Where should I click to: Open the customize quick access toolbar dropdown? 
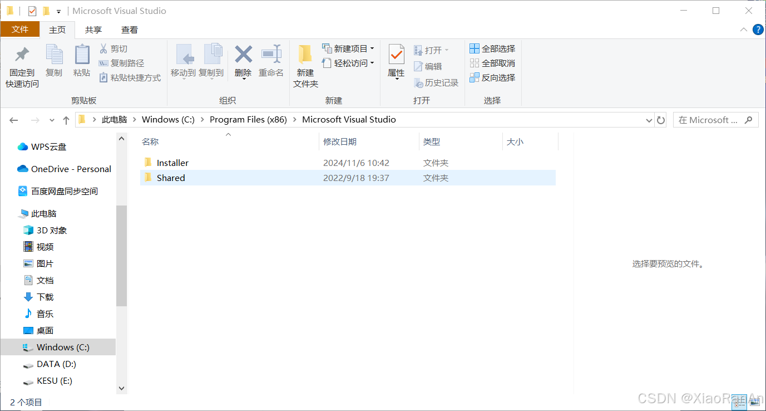point(59,11)
